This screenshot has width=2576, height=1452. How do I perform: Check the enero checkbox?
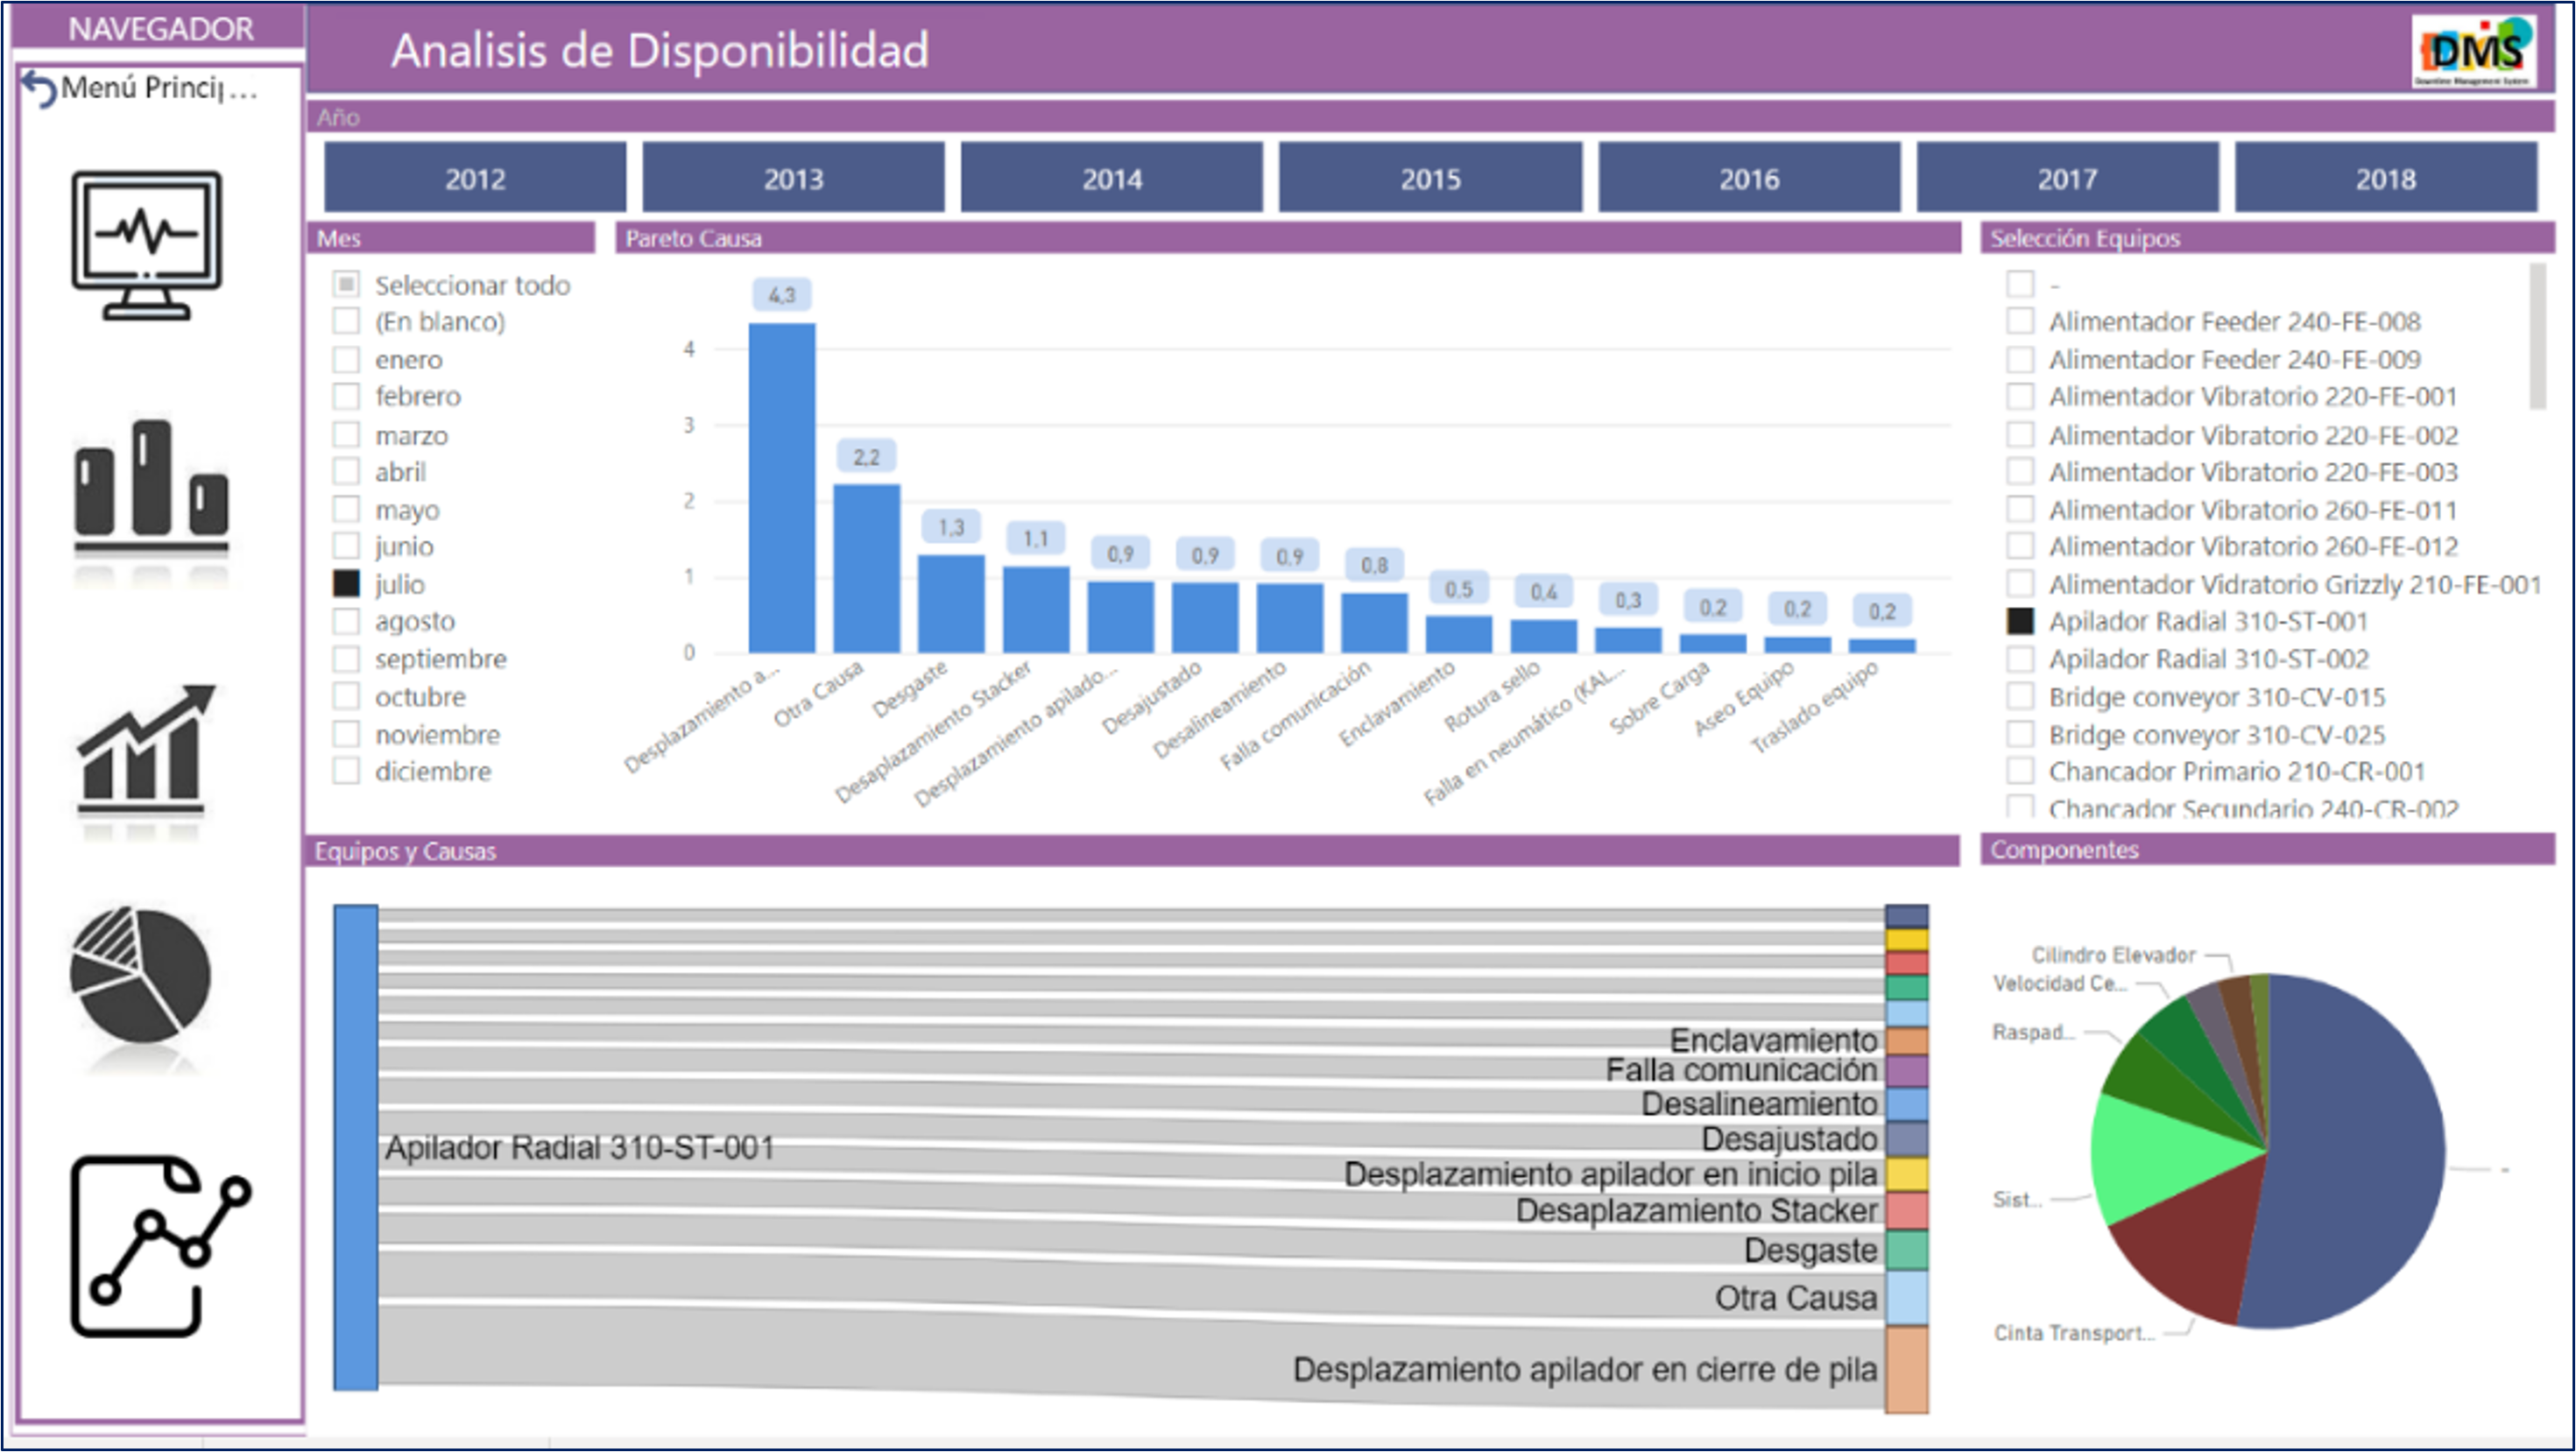pyautogui.click(x=346, y=359)
